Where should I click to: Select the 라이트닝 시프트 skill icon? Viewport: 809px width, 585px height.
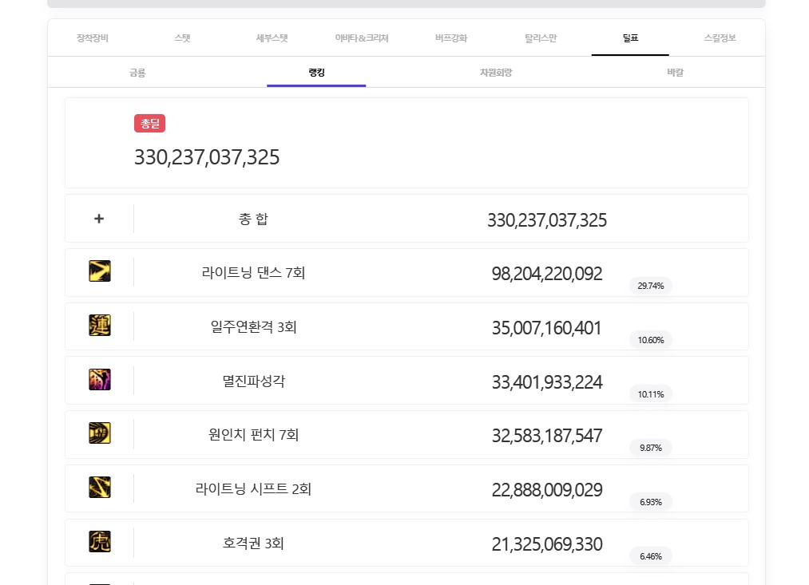[x=100, y=488]
